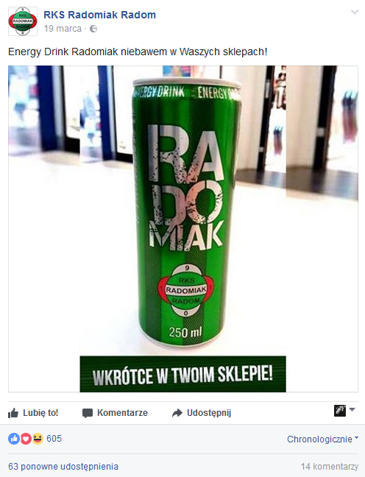Image resolution: width=365 pixels, height=477 pixels.
Task: Open the 19 marca post timestamp
Action: tap(63, 29)
